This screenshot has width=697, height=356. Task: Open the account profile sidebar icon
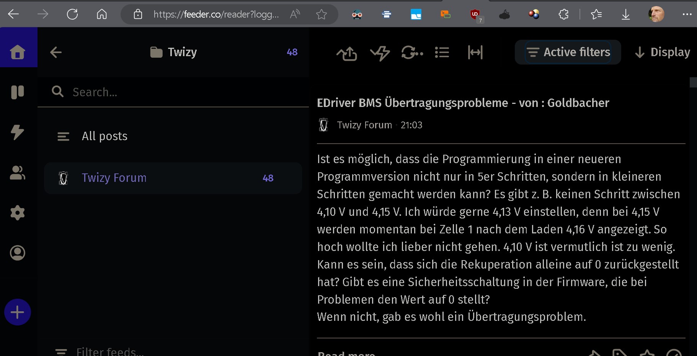[x=18, y=253]
